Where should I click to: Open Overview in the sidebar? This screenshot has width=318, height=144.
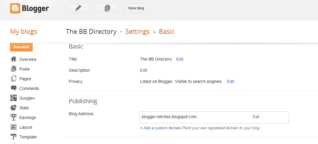[28, 59]
